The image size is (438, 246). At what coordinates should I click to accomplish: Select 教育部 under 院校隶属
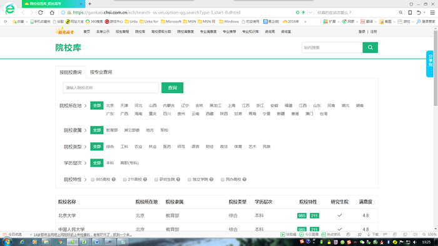point(112,130)
